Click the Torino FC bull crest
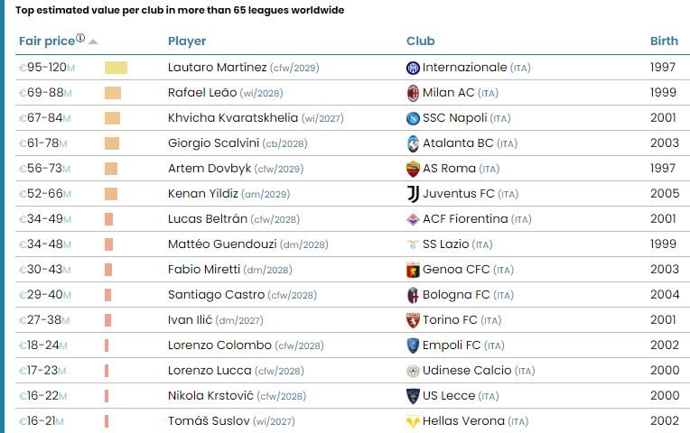Image resolution: width=690 pixels, height=433 pixels. [x=413, y=320]
